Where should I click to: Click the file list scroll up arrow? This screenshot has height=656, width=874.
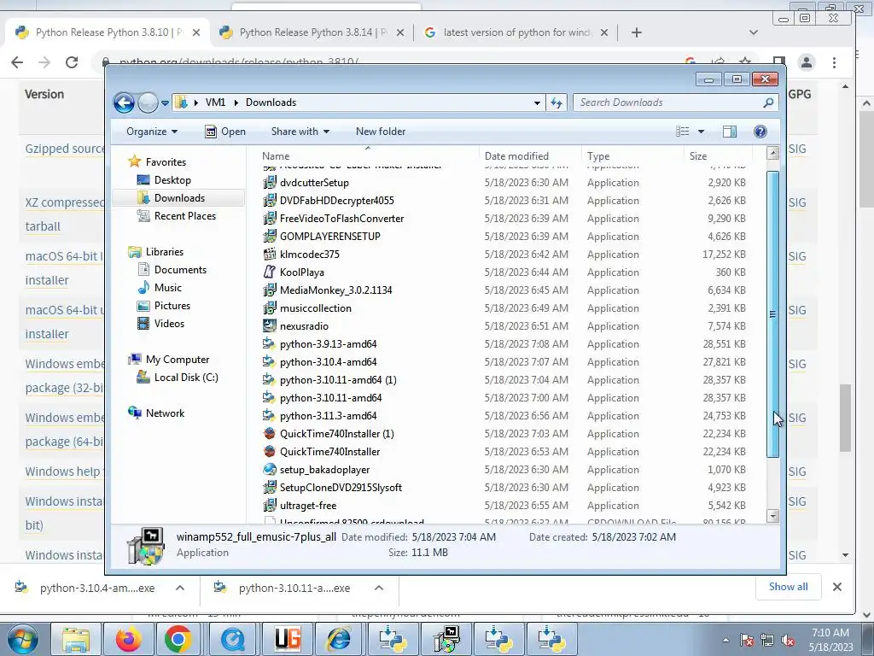[x=772, y=153]
